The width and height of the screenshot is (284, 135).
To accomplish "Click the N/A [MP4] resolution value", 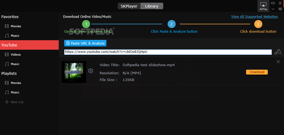I will pyautogui.click(x=132, y=73).
